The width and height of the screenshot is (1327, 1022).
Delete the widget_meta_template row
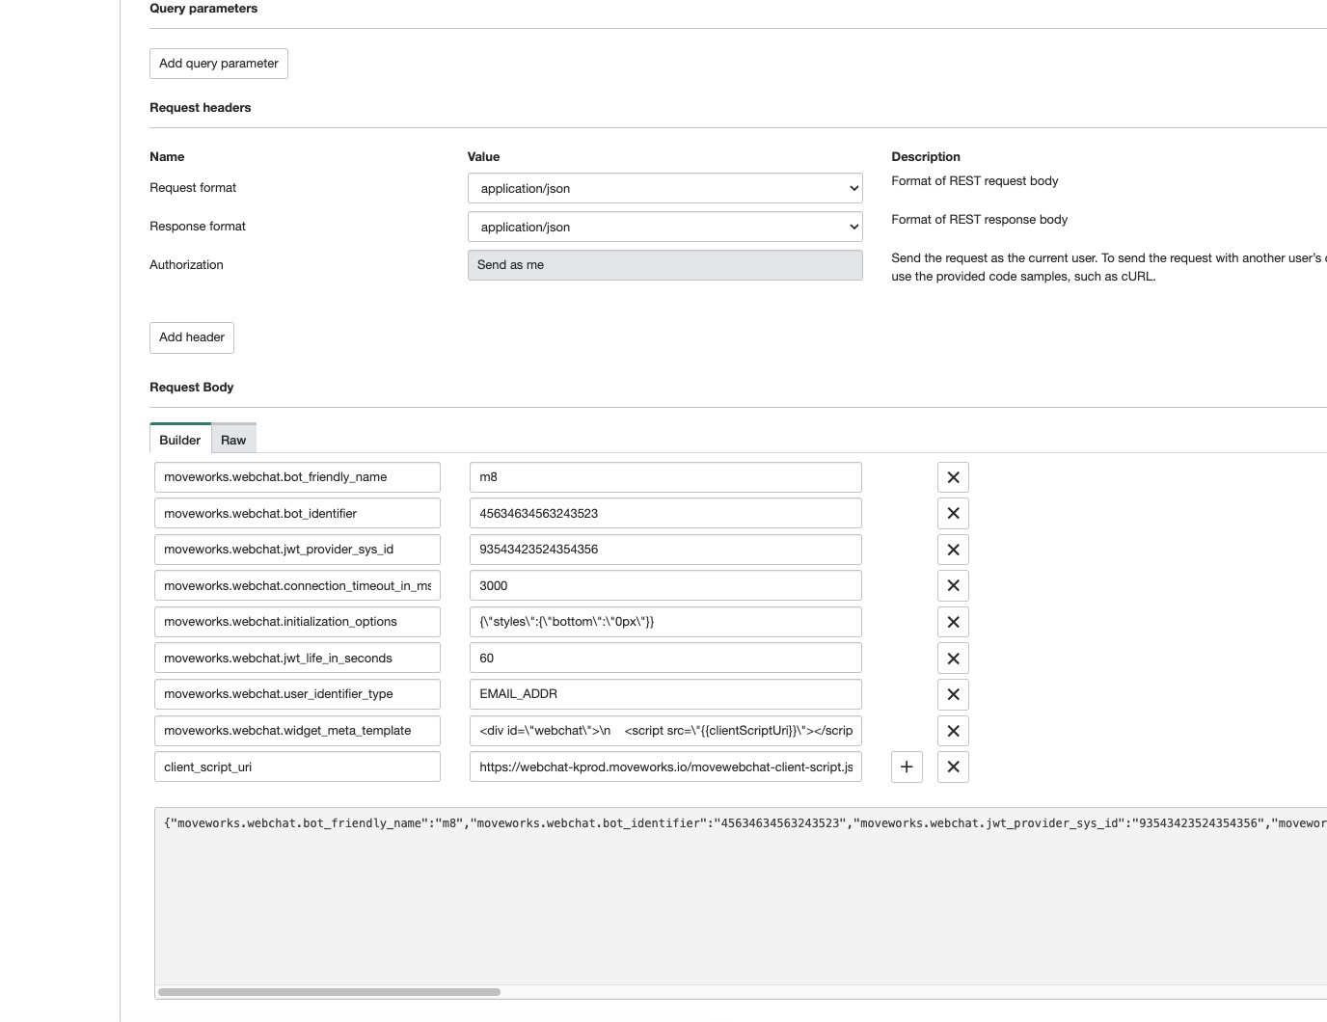[953, 731]
